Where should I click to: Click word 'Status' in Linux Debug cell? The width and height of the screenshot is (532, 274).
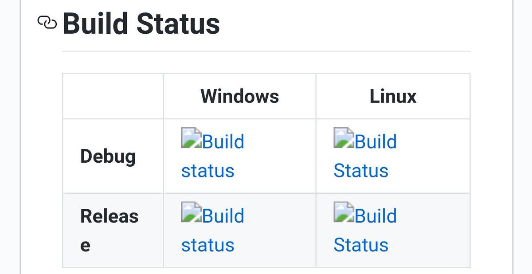click(361, 171)
